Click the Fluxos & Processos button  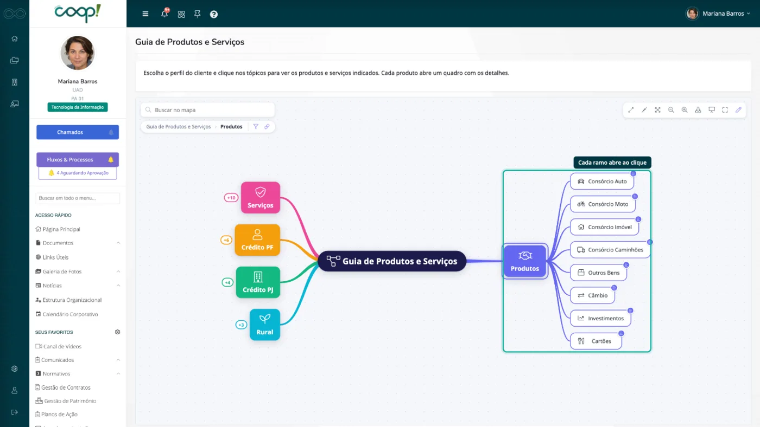(78, 160)
